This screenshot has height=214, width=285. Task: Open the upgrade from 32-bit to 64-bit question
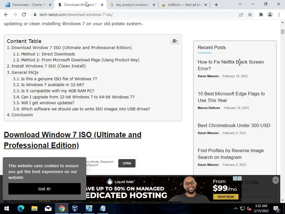point(78,97)
